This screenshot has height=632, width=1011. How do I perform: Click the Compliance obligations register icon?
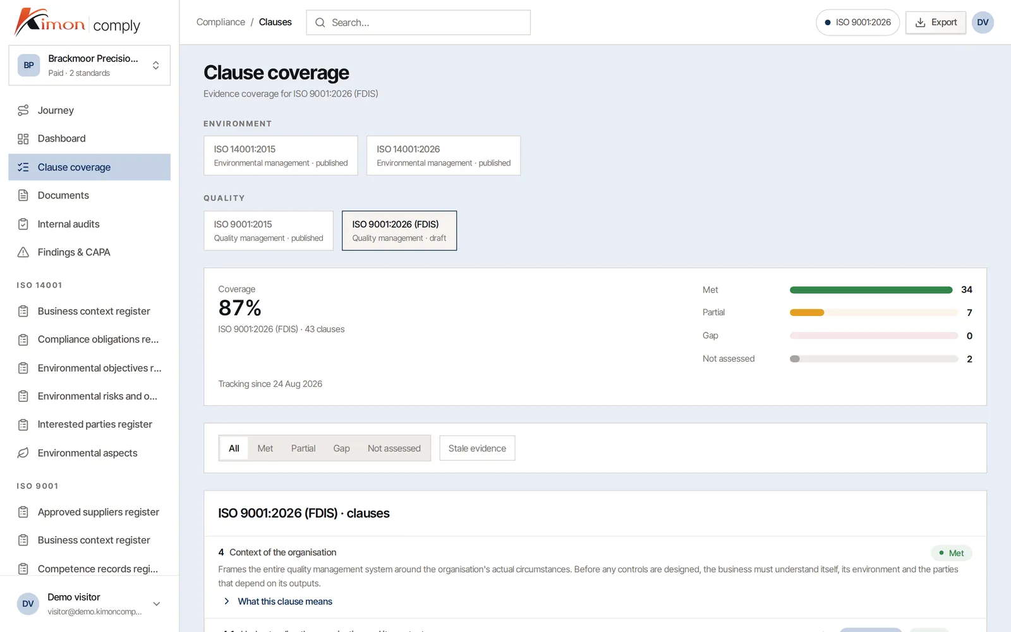tap(23, 339)
